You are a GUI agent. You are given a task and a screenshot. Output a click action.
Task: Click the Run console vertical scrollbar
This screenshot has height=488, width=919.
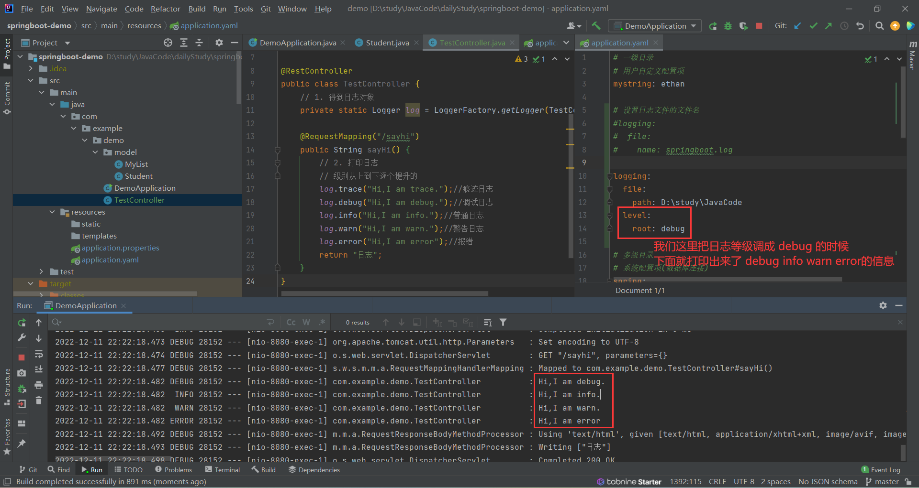[903, 452]
